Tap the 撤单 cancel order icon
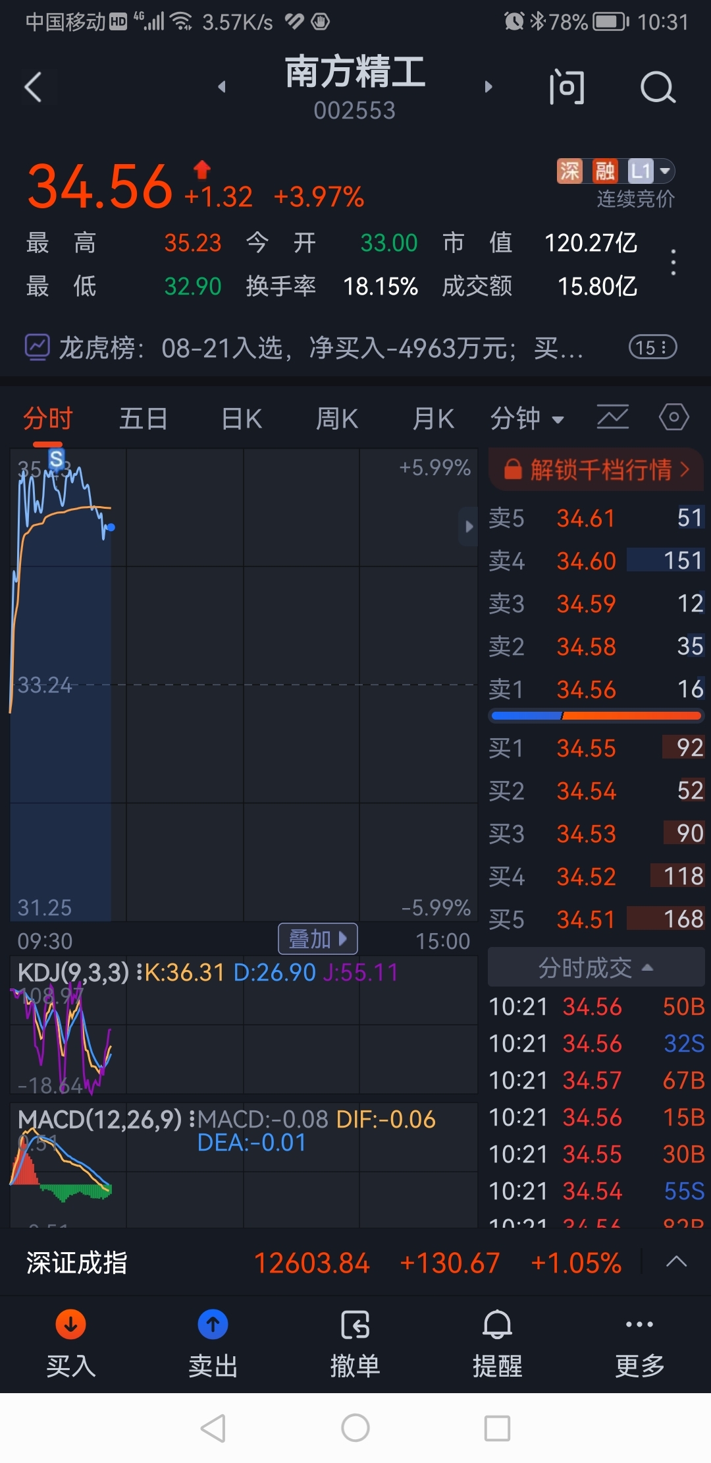This screenshot has width=711, height=1463. click(355, 1325)
